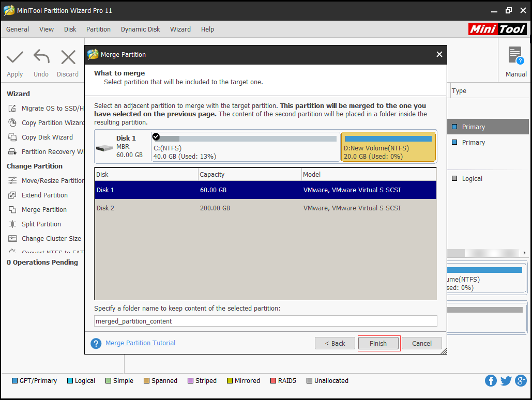Click the Disk 1 drive icon
Viewport: 532px width, 400px height.
tap(104, 148)
